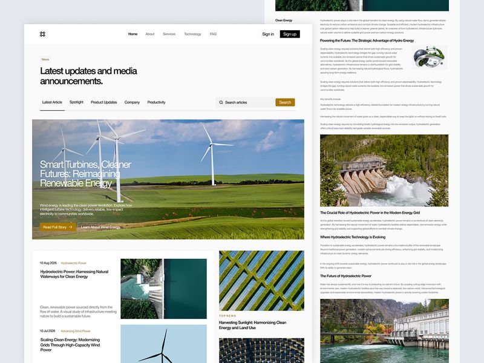
Task: Click Learn About Wind Energy button
Action: (100, 227)
